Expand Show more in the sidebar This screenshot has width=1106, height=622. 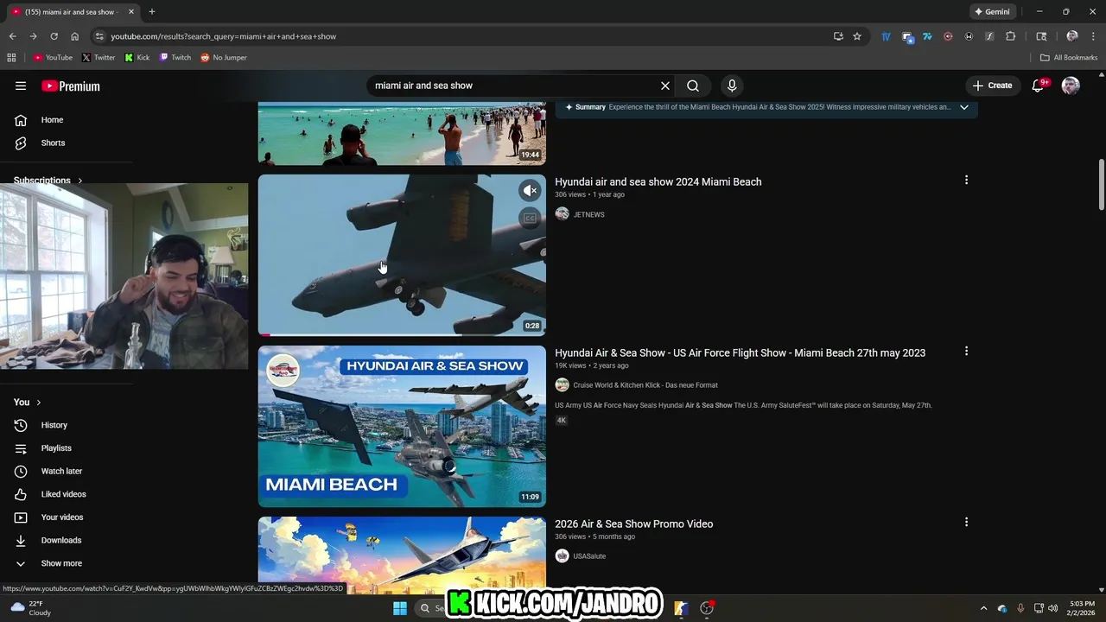pyautogui.click(x=61, y=563)
